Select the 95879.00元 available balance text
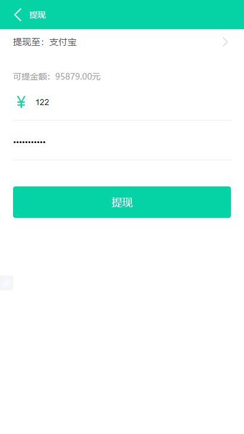Screen dimensions: 244x434 point(78,77)
